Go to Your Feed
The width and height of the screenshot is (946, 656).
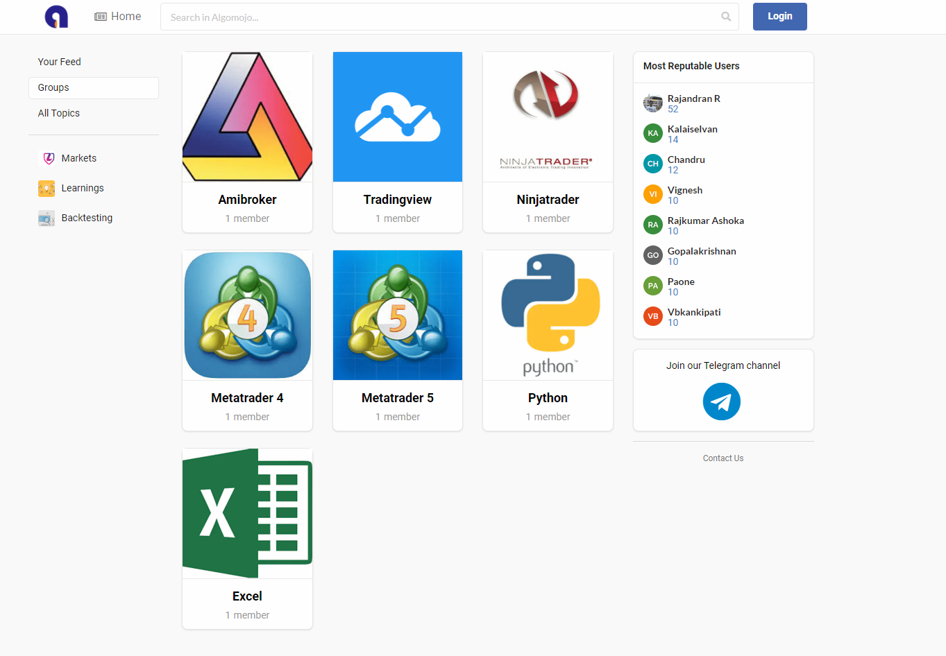[x=94, y=62]
